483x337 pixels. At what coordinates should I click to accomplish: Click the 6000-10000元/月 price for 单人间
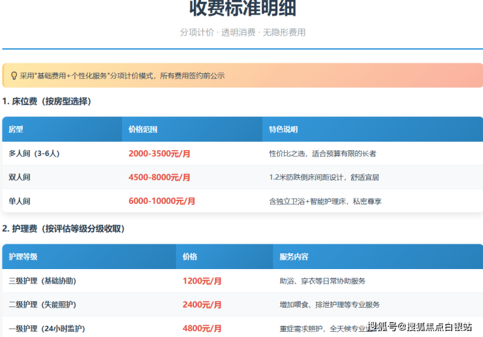(162, 201)
